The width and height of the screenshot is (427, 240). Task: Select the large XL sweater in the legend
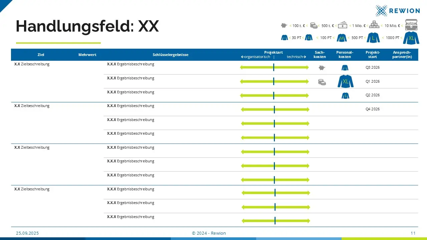tap(411, 38)
